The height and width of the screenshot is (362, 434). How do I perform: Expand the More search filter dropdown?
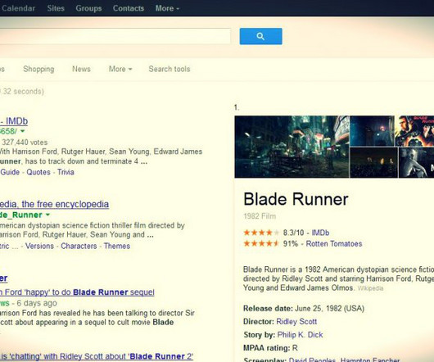120,69
